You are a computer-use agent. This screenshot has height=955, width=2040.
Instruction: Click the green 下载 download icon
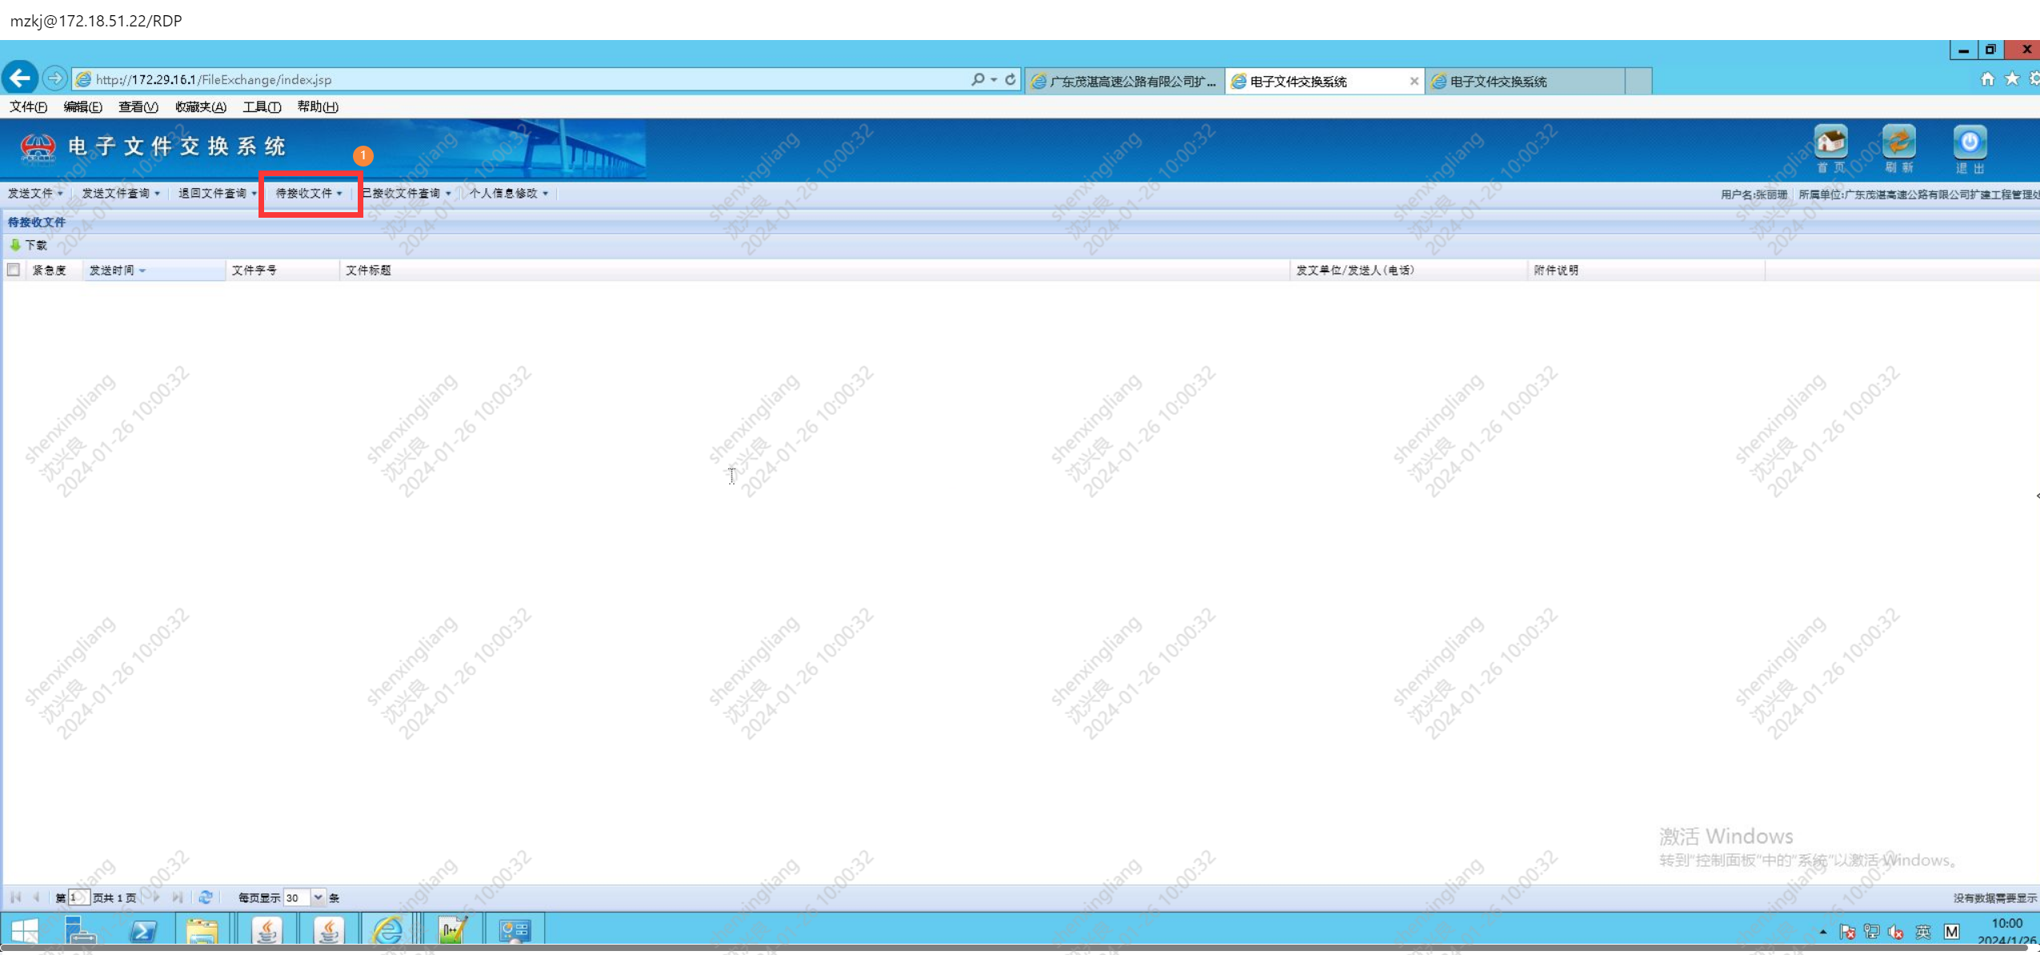[15, 245]
